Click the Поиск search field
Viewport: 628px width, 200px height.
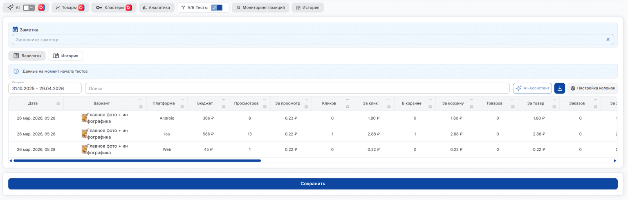point(297,88)
